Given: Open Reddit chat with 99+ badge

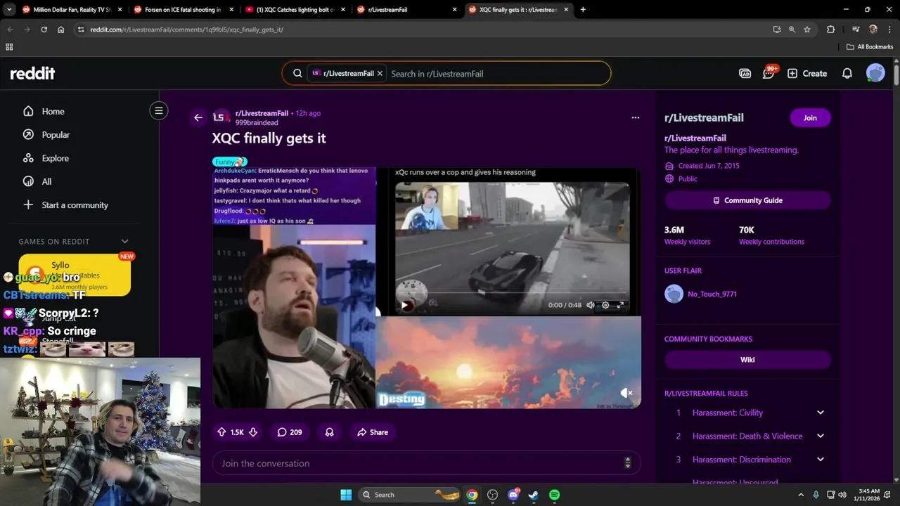Looking at the screenshot, I should (x=769, y=73).
